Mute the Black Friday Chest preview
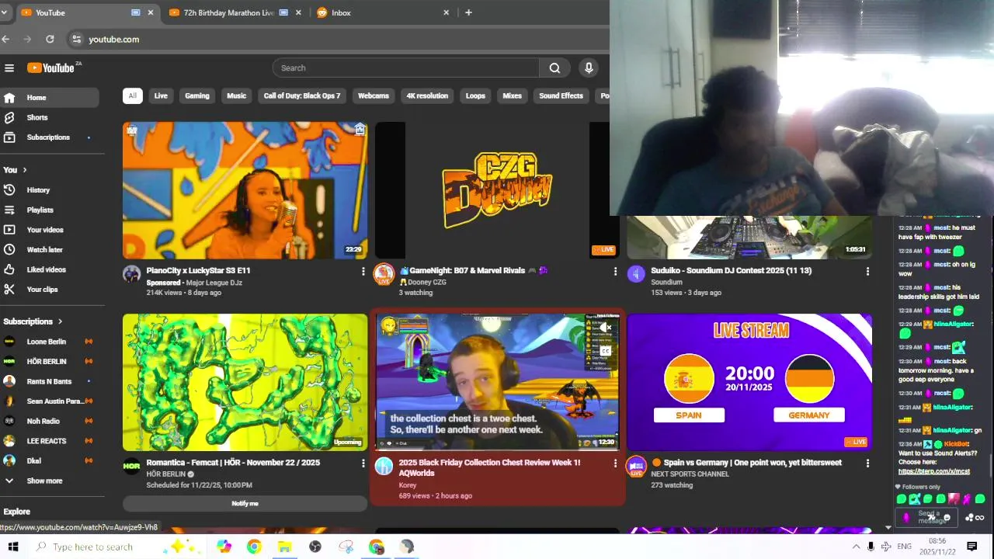The image size is (994, 559). pyautogui.click(x=606, y=328)
